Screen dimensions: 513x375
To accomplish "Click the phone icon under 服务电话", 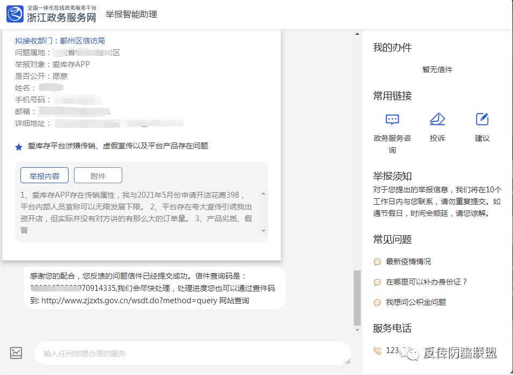I will pyautogui.click(x=377, y=351).
